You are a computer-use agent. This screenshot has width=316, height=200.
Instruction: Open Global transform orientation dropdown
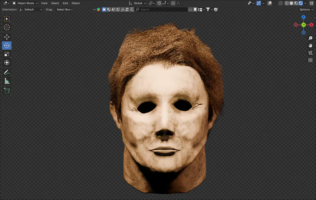[137, 3]
